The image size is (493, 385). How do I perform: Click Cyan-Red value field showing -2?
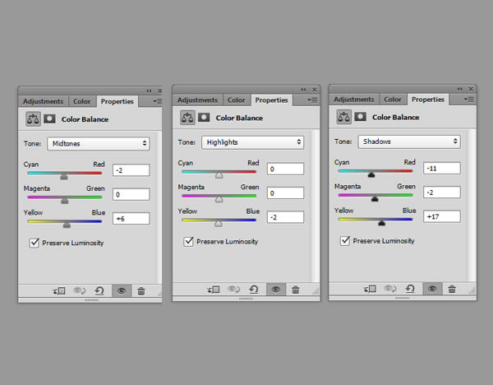click(x=131, y=170)
